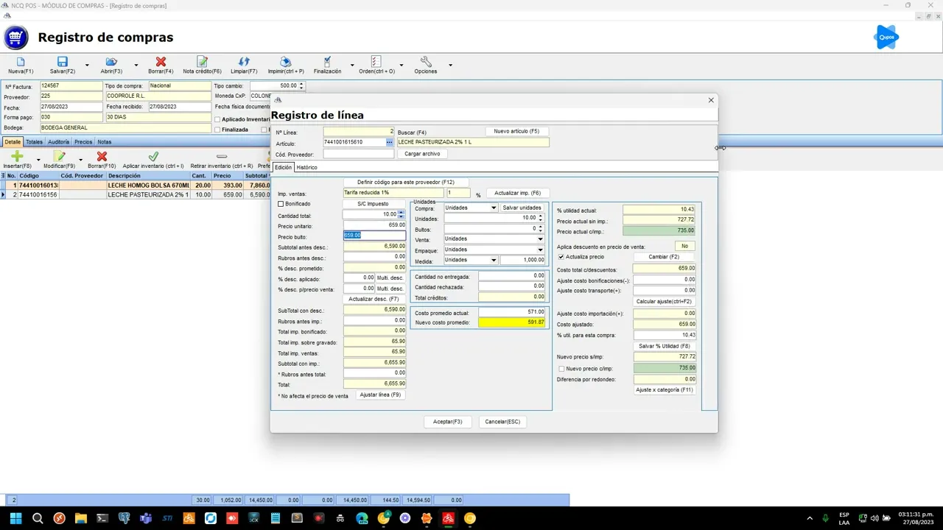Click the Qupos logo icon

click(x=886, y=37)
